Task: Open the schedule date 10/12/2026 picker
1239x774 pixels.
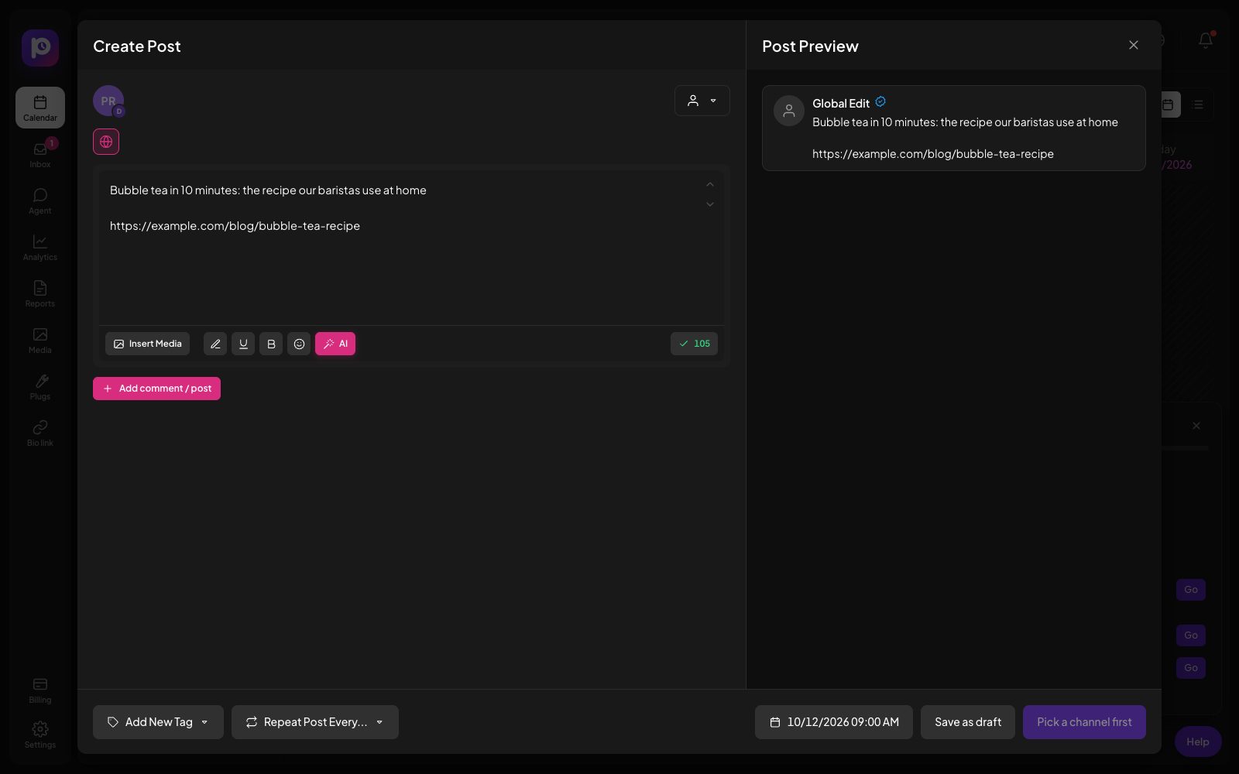Action: coord(834,722)
